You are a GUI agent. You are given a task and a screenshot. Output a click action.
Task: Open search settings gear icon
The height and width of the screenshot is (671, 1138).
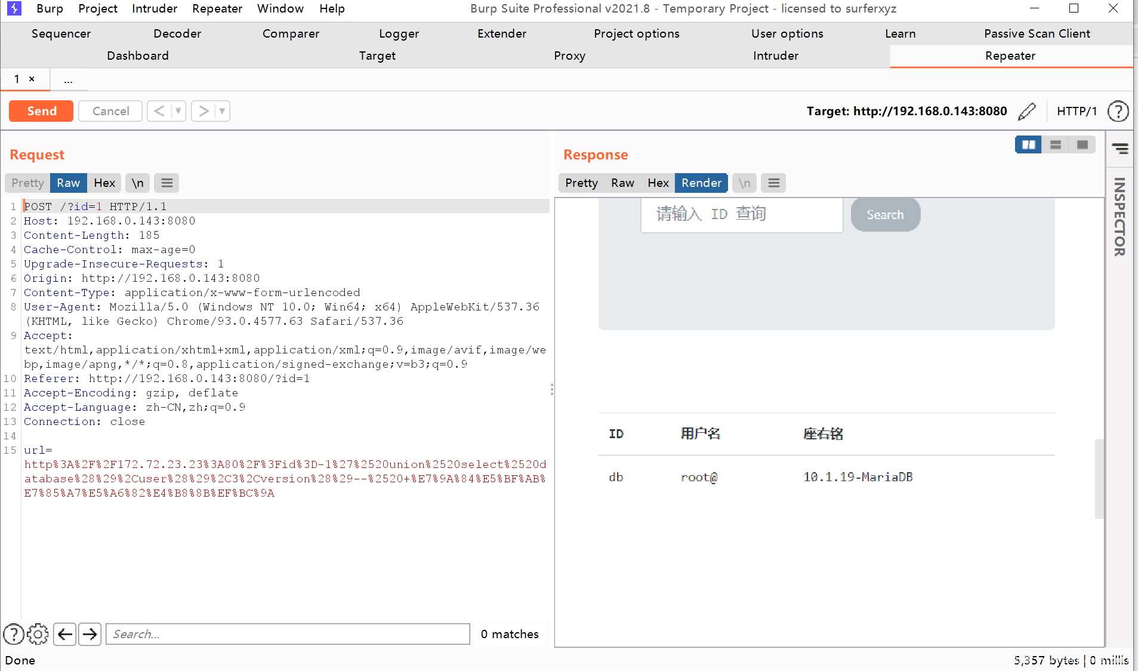tap(38, 634)
